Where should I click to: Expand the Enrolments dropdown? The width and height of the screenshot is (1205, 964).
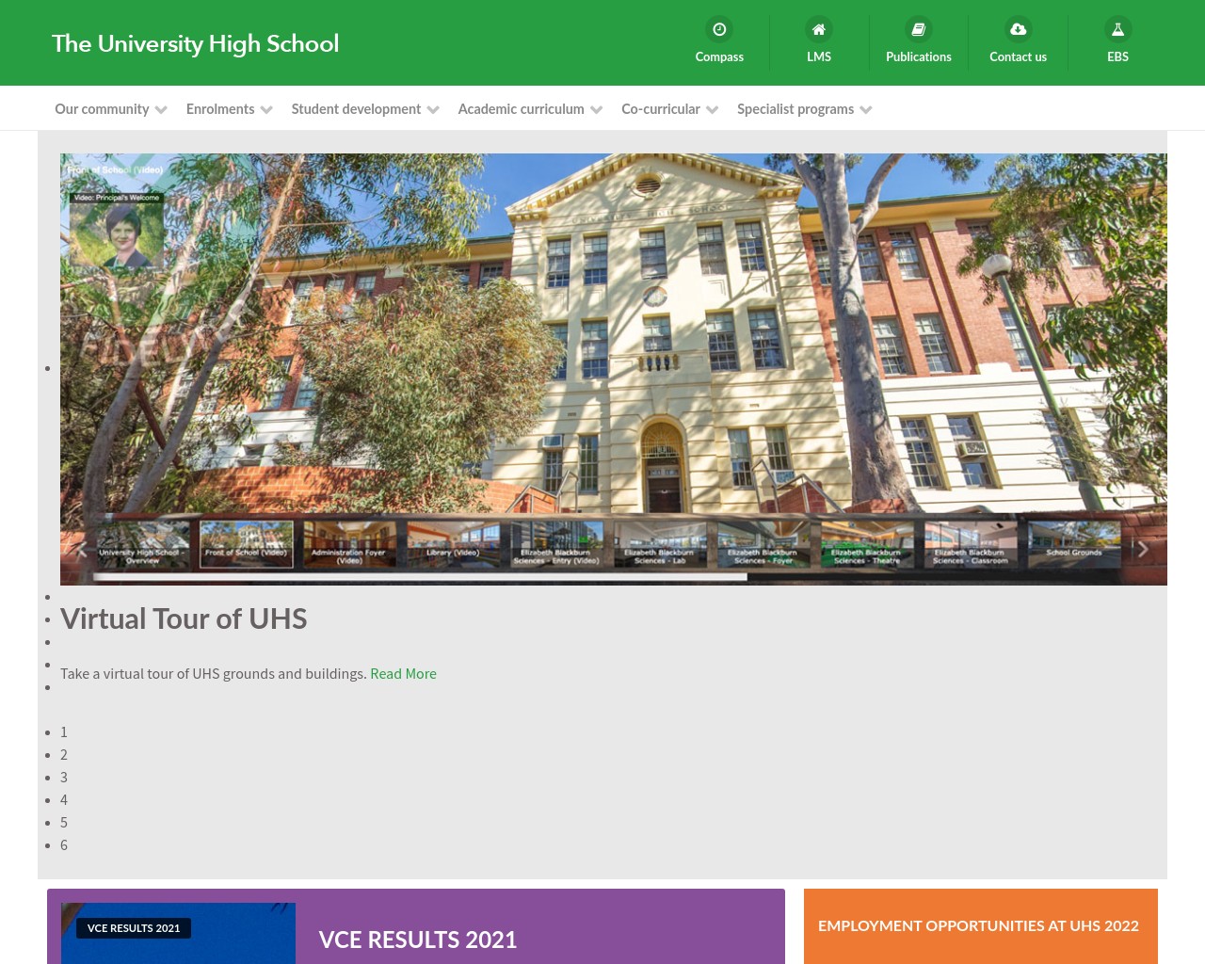(220, 108)
